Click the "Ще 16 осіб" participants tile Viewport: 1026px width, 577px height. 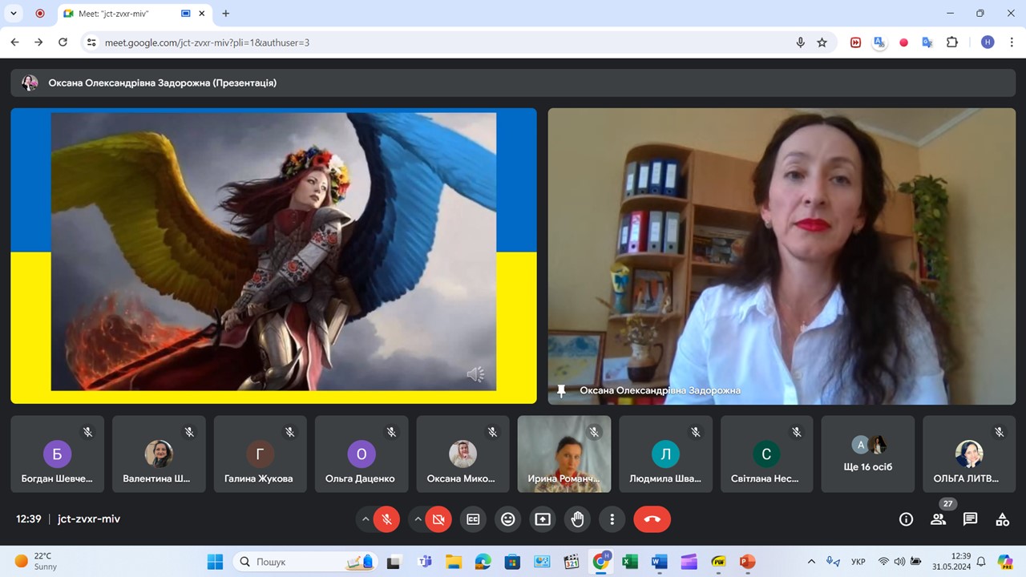tap(868, 454)
